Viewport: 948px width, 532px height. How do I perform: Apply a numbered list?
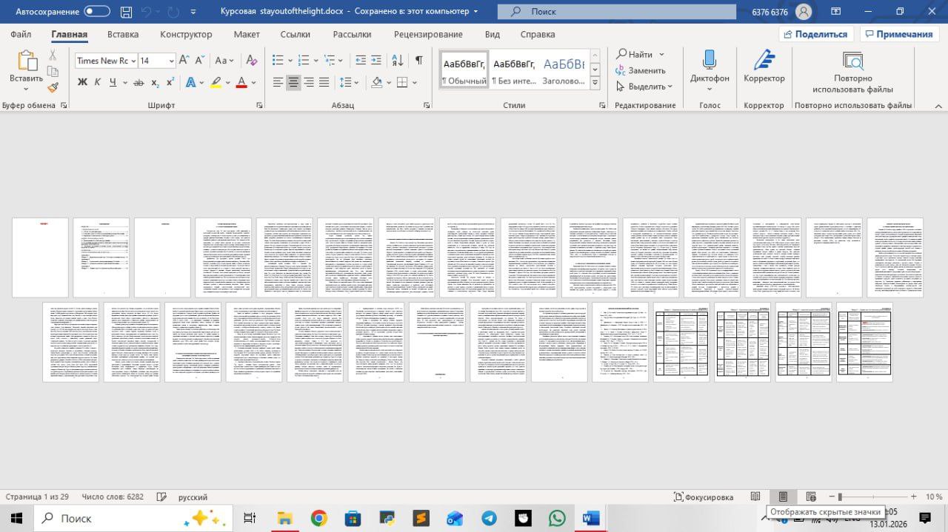click(x=304, y=61)
